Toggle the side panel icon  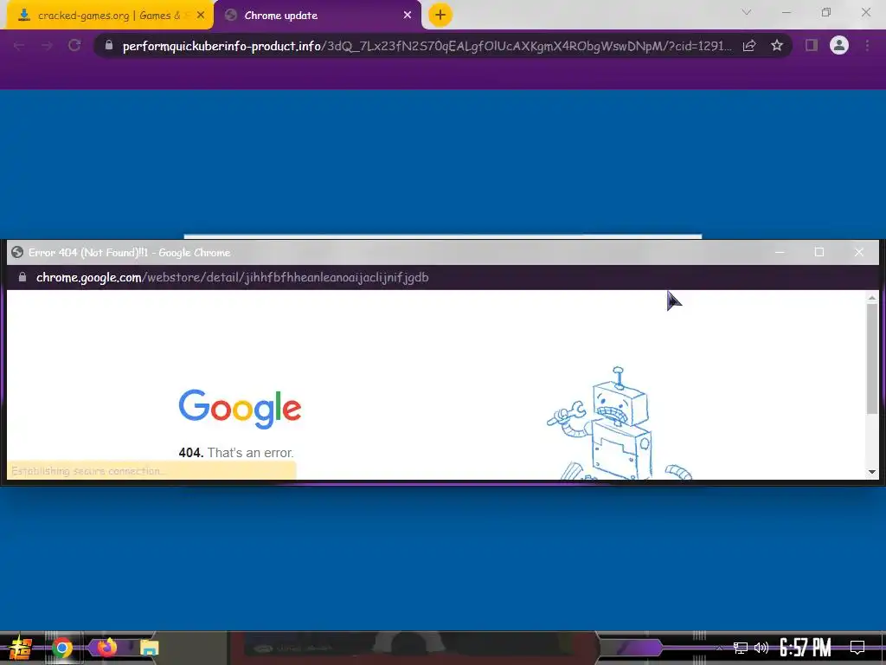point(812,45)
